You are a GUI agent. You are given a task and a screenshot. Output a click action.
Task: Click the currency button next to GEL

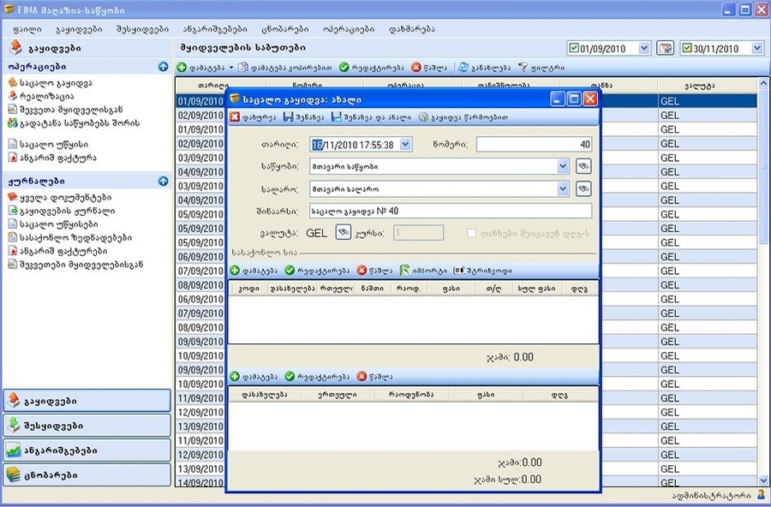343,232
